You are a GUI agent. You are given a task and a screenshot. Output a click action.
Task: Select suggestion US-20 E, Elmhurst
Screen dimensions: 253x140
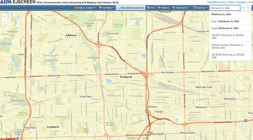[230, 36]
